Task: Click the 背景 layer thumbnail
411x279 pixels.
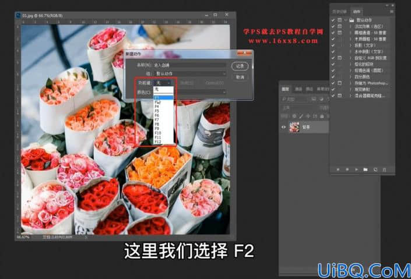Action: pyautogui.click(x=294, y=127)
